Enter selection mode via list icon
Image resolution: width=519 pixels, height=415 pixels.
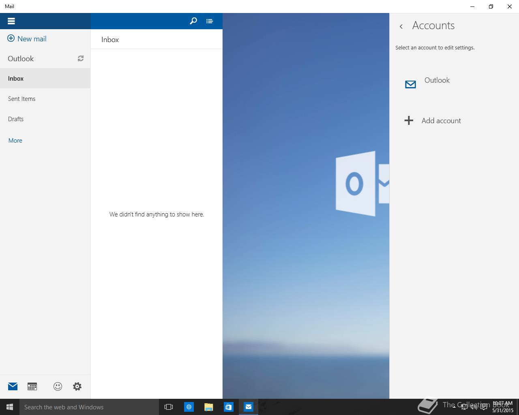click(209, 21)
